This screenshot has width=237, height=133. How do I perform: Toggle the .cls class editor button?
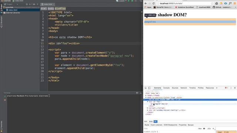[x=209, y=129]
